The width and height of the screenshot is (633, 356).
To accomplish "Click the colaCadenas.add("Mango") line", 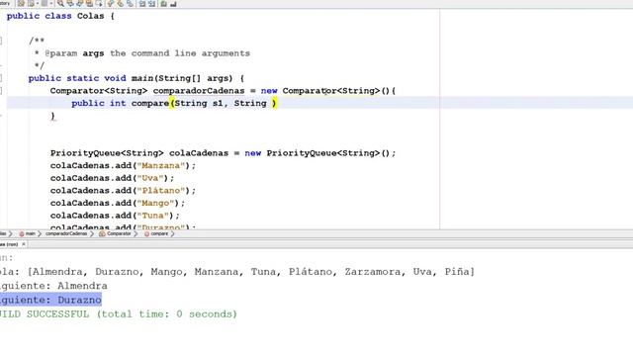I will [x=118, y=204].
